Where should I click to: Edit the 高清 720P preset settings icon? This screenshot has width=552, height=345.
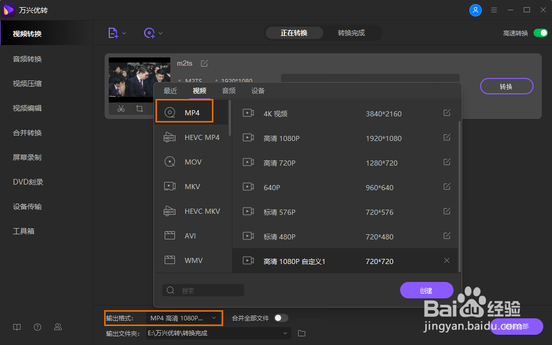[447, 162]
